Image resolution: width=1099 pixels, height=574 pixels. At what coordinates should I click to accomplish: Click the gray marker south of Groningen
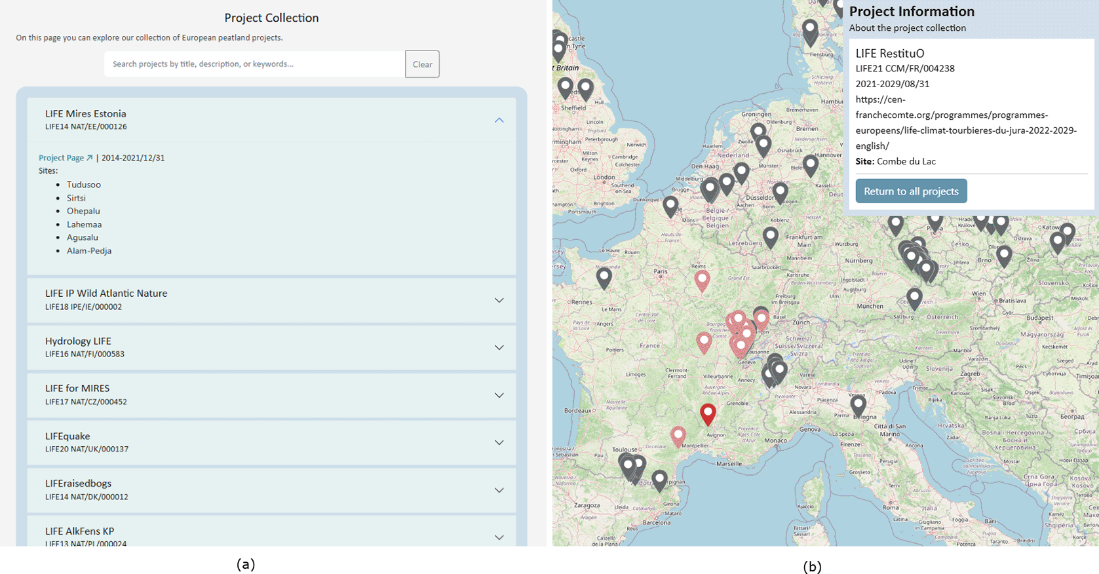coord(758,133)
